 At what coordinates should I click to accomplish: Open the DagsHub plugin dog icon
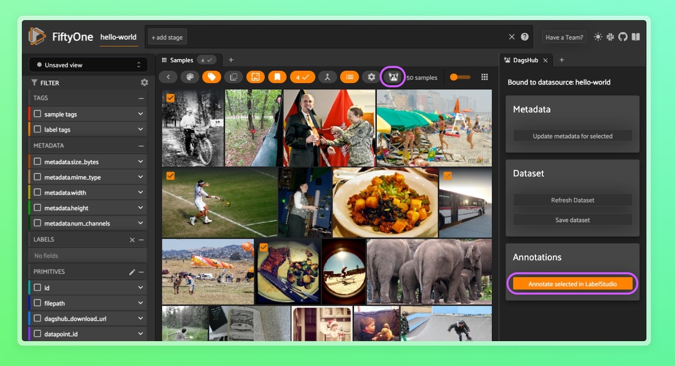point(393,77)
